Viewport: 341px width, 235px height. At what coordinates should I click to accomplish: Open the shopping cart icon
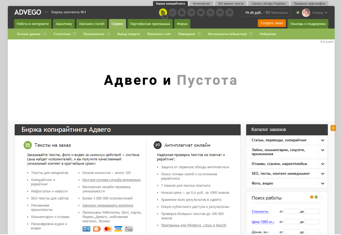[x=192, y=13]
